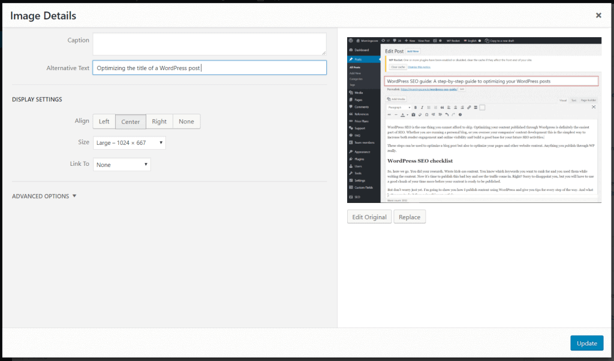Viewport: 614px width, 361px height.
Task: Click the blue Update button
Action: (586, 342)
